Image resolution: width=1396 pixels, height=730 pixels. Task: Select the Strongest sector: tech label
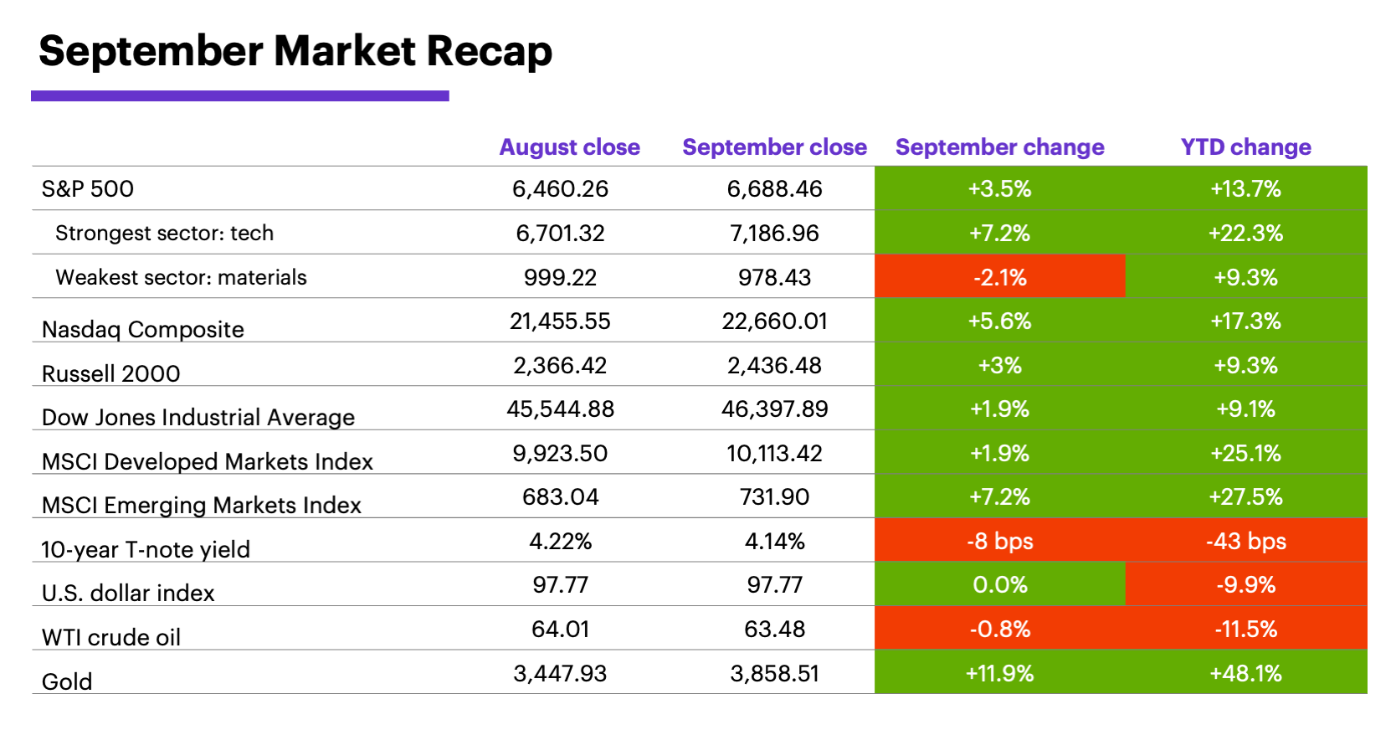[x=164, y=234]
